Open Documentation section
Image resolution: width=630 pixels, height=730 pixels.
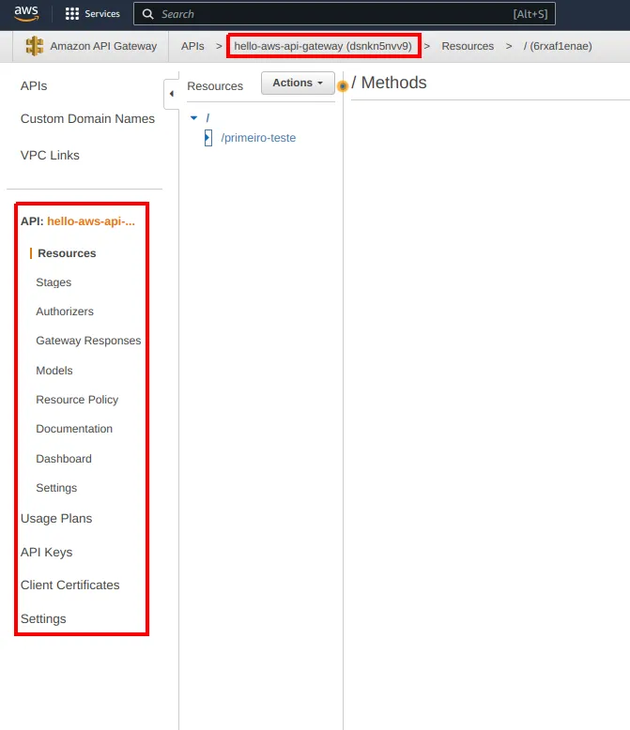(74, 429)
